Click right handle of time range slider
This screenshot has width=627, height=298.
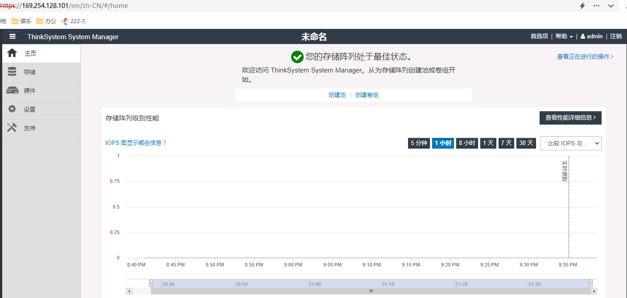pyautogui.click(x=590, y=283)
